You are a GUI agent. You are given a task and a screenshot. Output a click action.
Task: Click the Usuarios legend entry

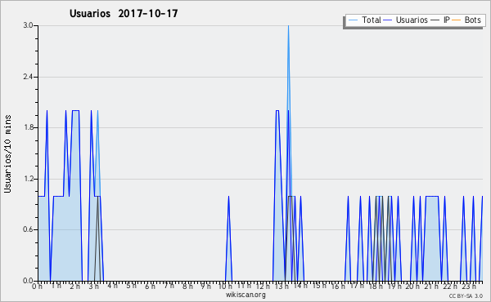pos(406,20)
